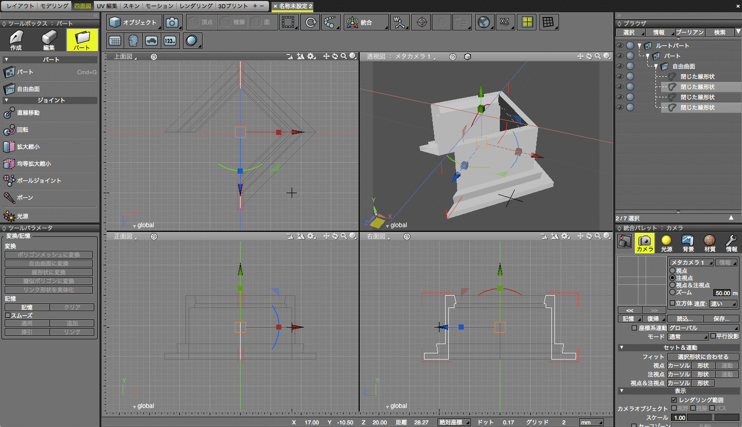Screen dimensions: 742x427
Task: Click the four-view layout icon in toolbar
Action: click(x=527, y=22)
